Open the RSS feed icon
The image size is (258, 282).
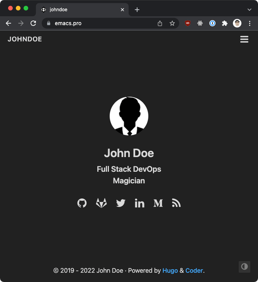tap(176, 203)
